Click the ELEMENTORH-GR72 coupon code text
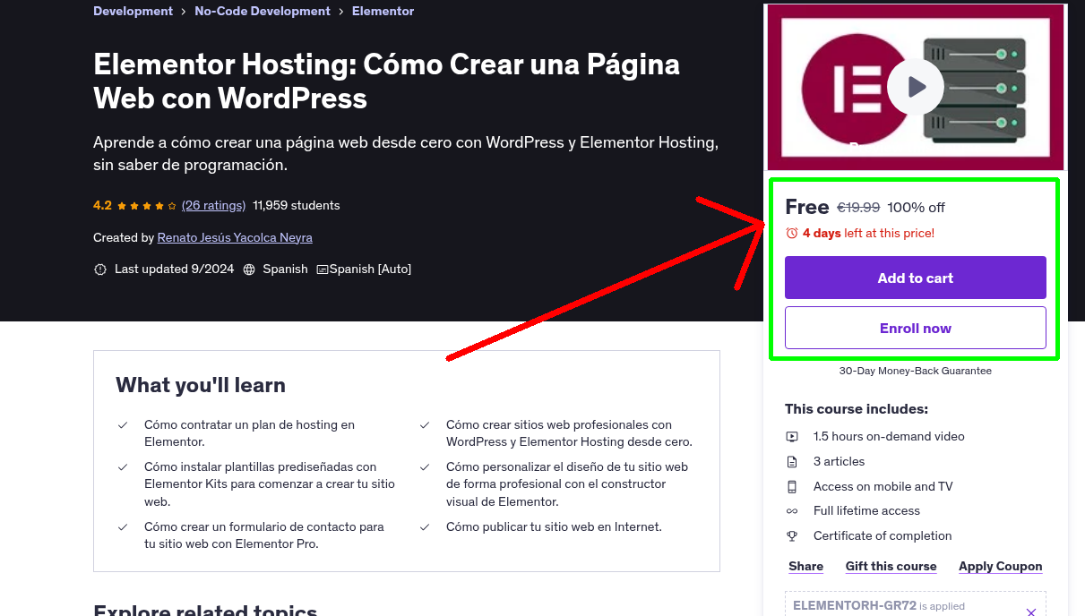 pyautogui.click(x=855, y=605)
